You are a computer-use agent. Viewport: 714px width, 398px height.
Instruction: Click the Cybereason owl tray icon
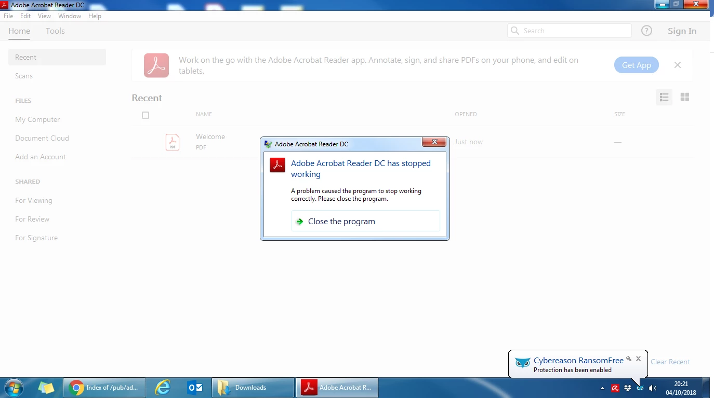[640, 388]
